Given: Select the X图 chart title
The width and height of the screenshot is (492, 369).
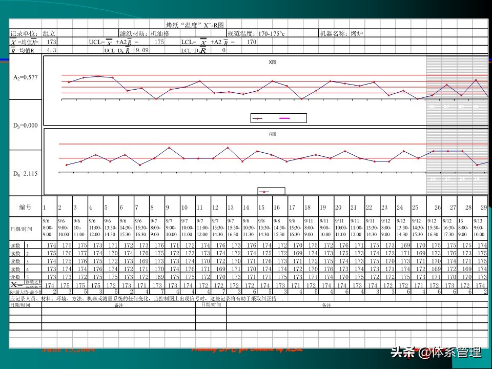Looking at the screenshot, I should (273, 62).
